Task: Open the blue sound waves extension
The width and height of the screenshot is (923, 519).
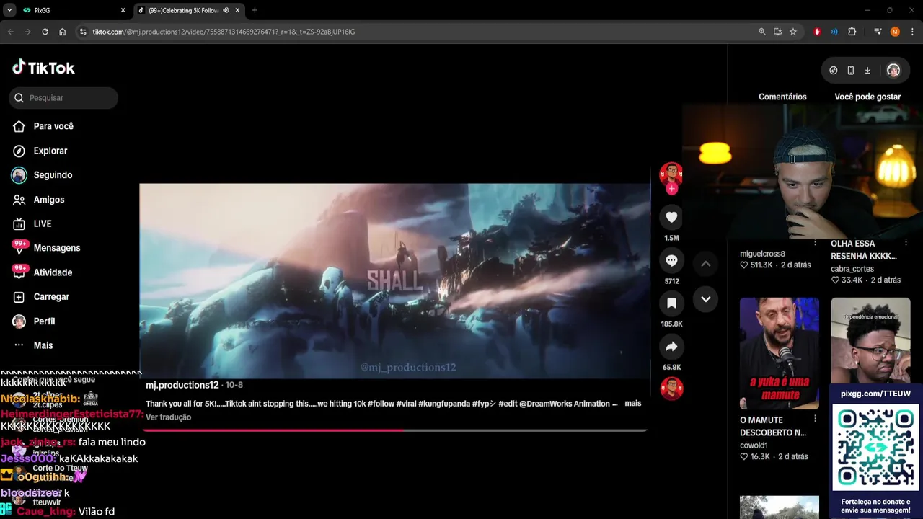Action: (834, 32)
